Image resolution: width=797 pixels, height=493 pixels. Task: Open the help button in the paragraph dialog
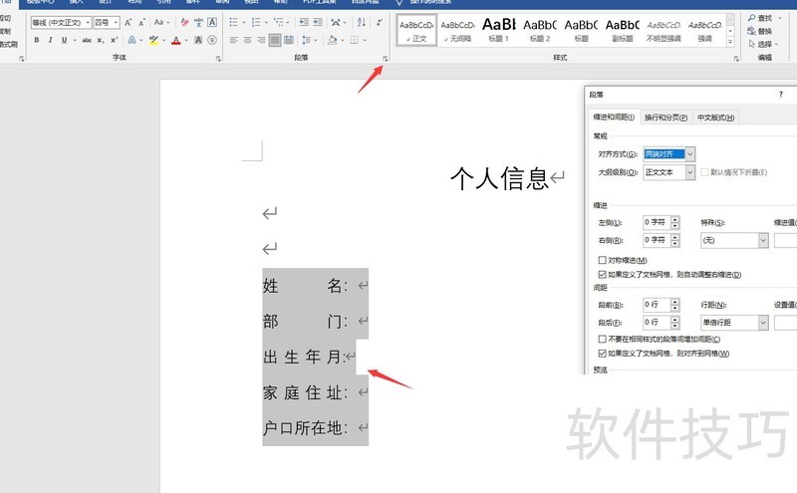[x=780, y=95]
